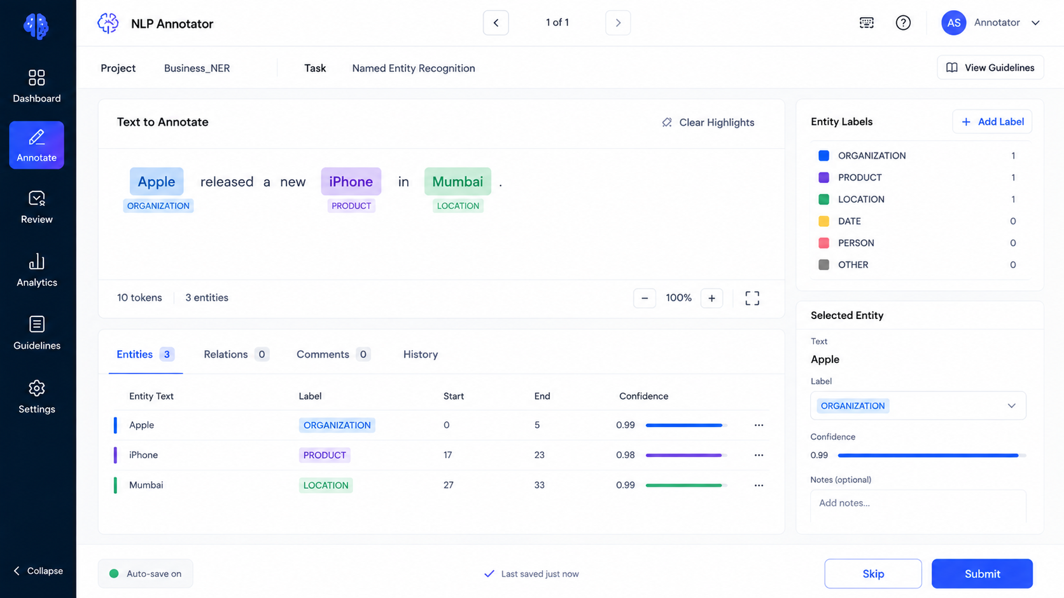The image size is (1064, 598).
Task: Click the brain logo in the sidebar
Action: tap(36, 26)
